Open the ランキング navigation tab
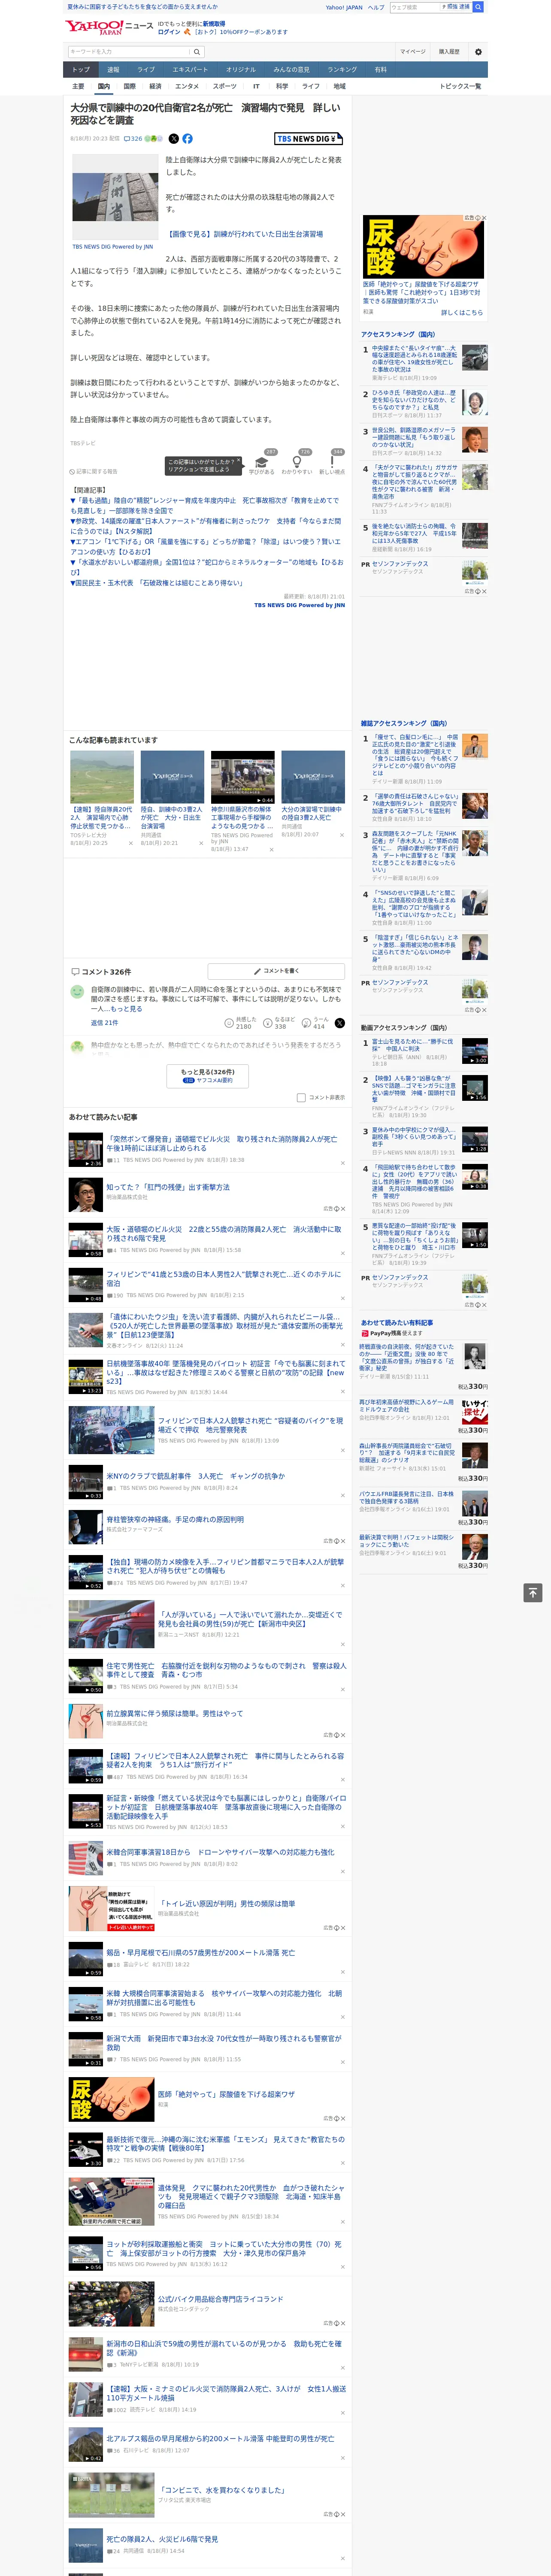Screen dimensions: 551x2576 342,70
